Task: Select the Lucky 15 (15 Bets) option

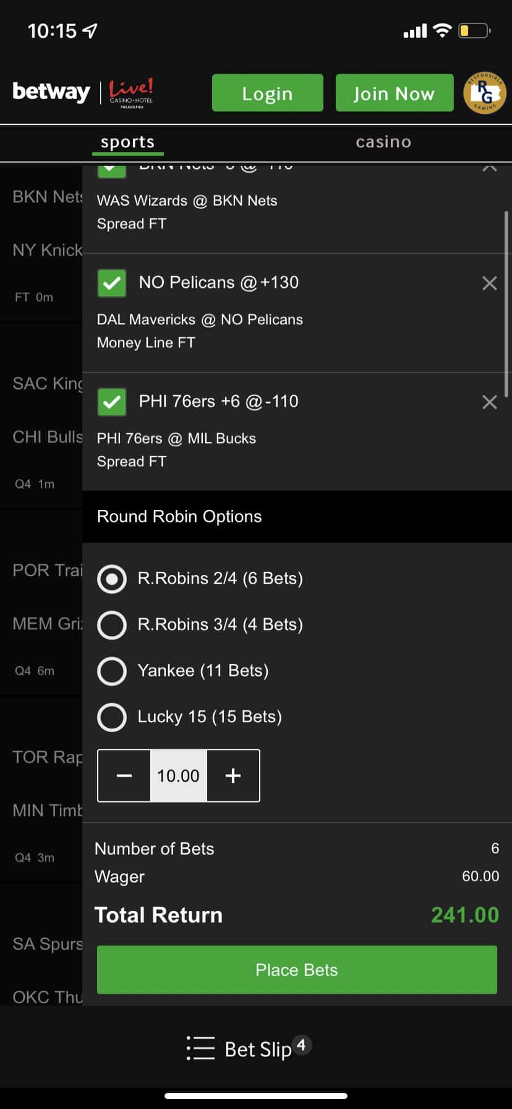Action: [x=111, y=717]
